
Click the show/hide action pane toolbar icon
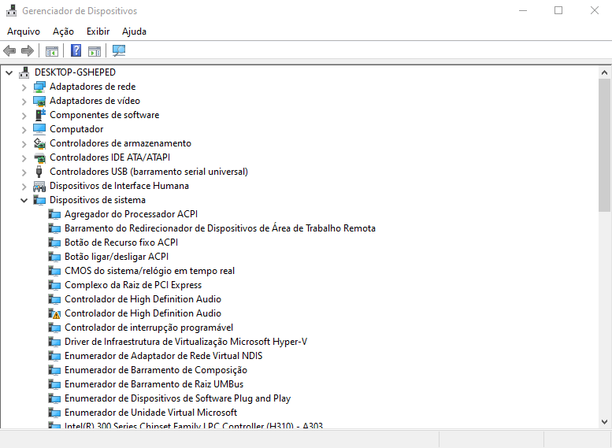[x=94, y=50]
